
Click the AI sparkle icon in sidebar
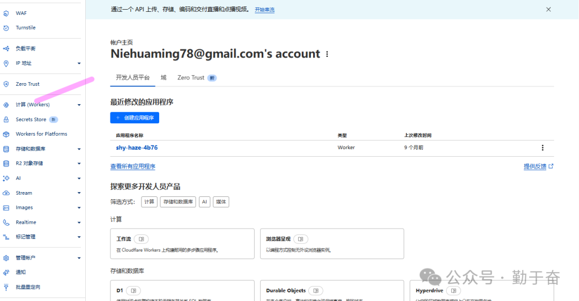[6, 178]
